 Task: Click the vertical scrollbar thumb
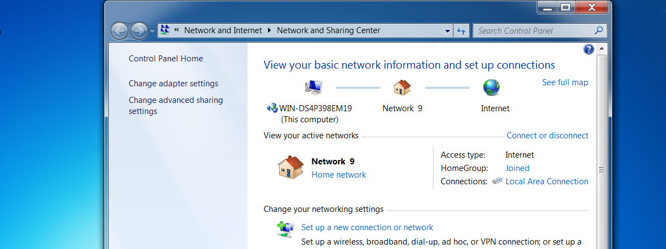(x=601, y=169)
